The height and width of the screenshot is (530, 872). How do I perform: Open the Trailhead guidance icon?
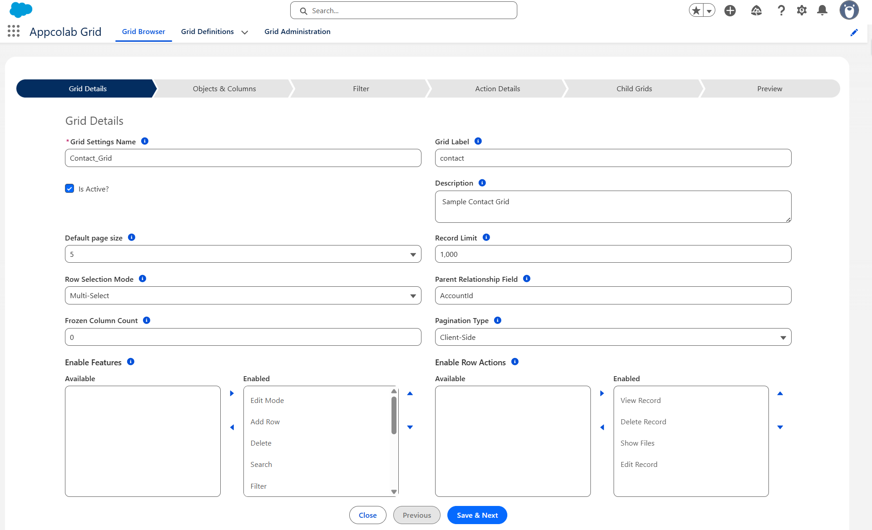click(x=756, y=10)
